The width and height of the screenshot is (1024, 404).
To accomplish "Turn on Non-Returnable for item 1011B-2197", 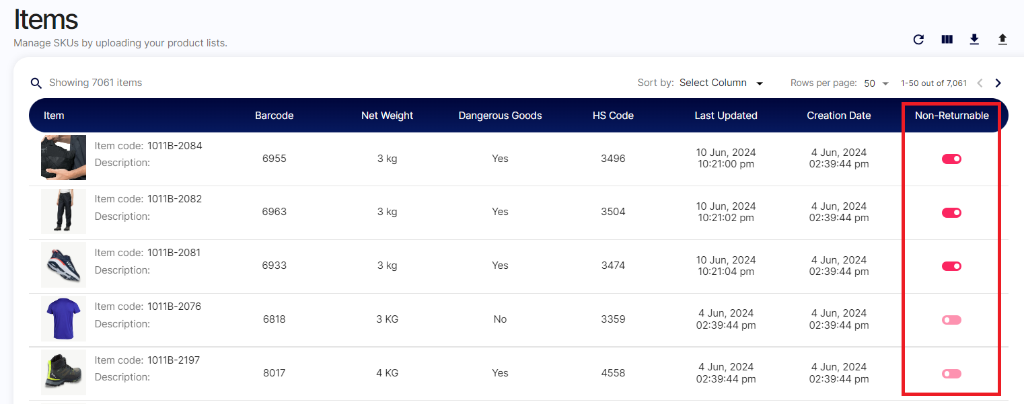I will click(x=951, y=374).
